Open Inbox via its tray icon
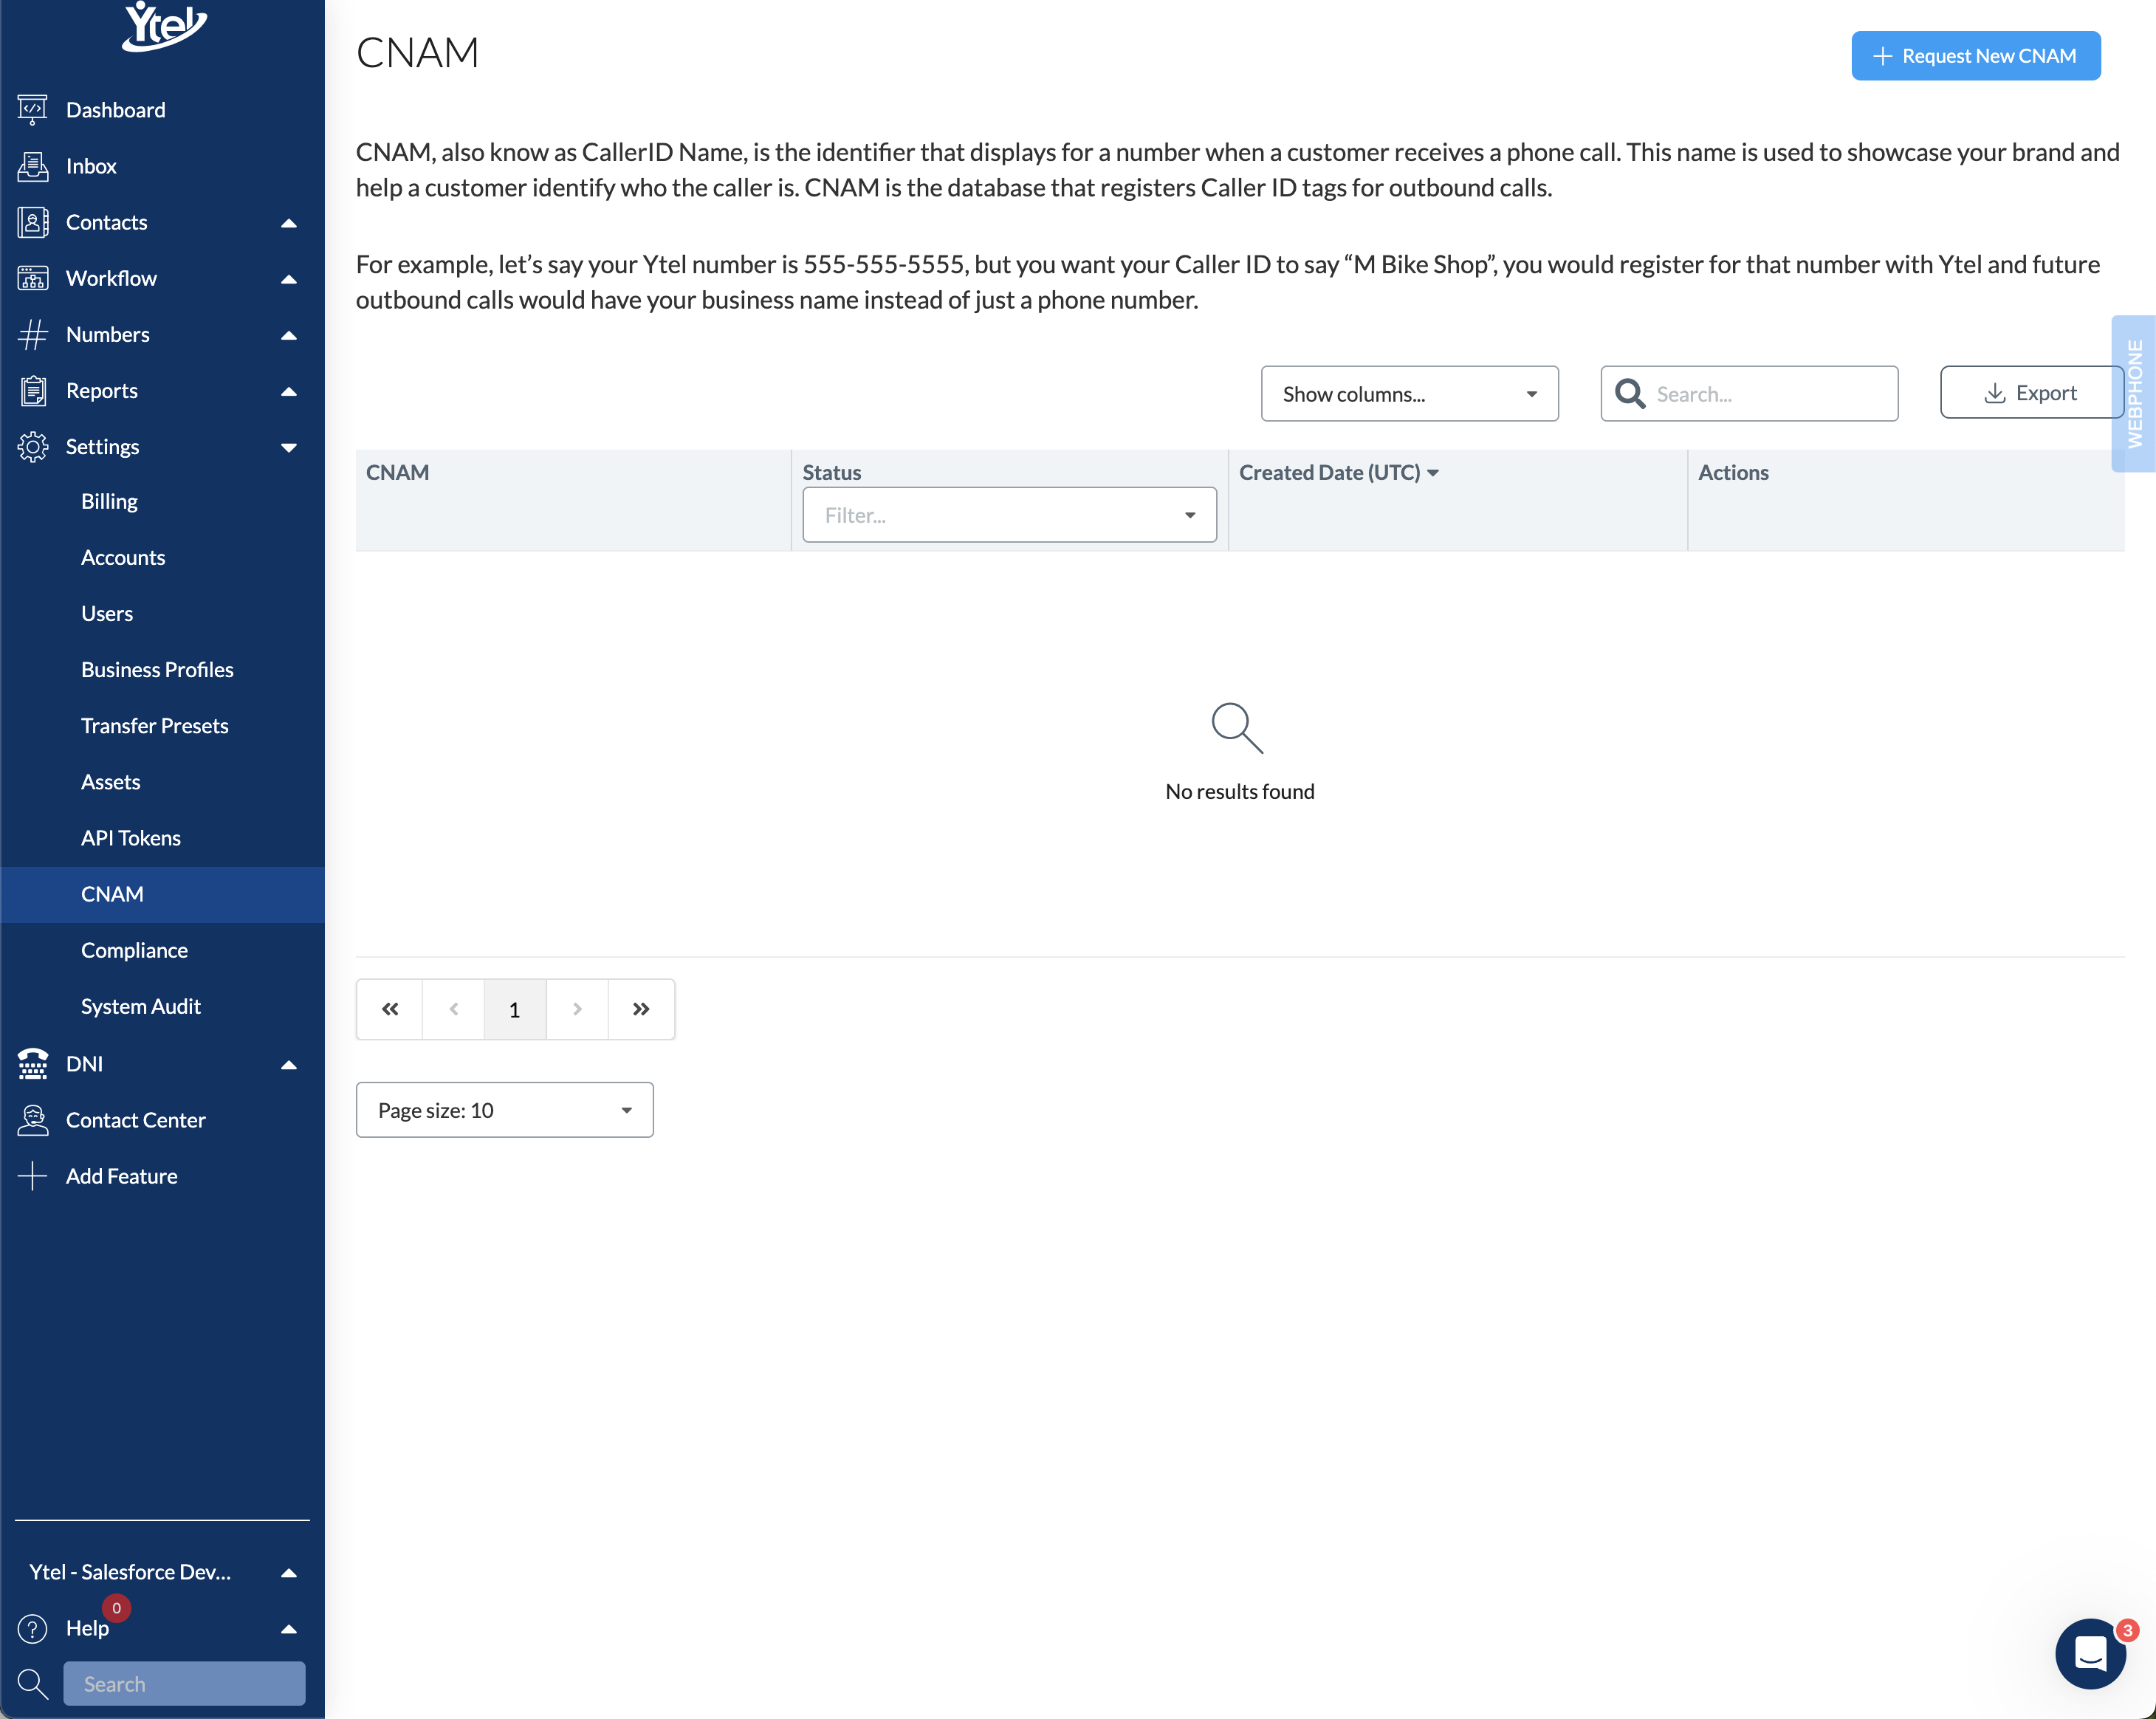 [32, 166]
